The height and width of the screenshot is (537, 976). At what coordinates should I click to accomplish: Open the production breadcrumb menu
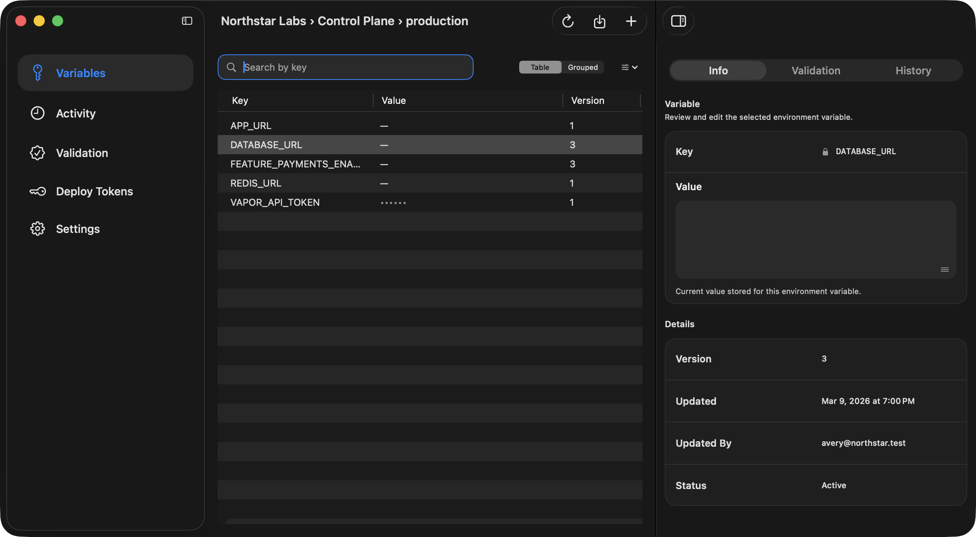437,21
